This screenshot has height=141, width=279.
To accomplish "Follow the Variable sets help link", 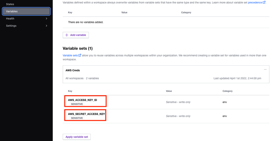I will pyautogui.click(x=70, y=56).
